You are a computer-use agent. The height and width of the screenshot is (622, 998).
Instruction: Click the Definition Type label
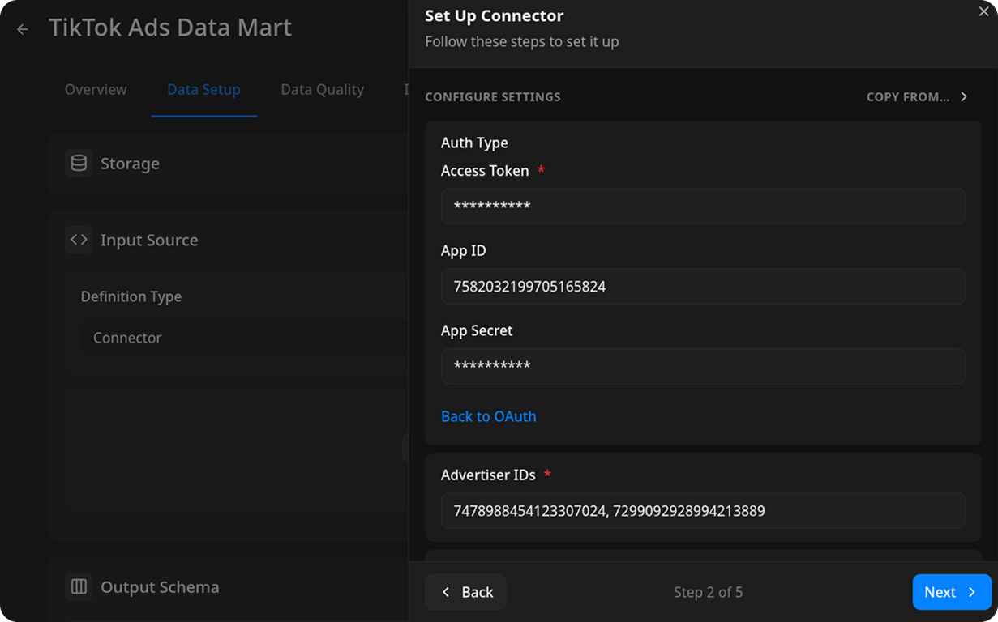(131, 296)
